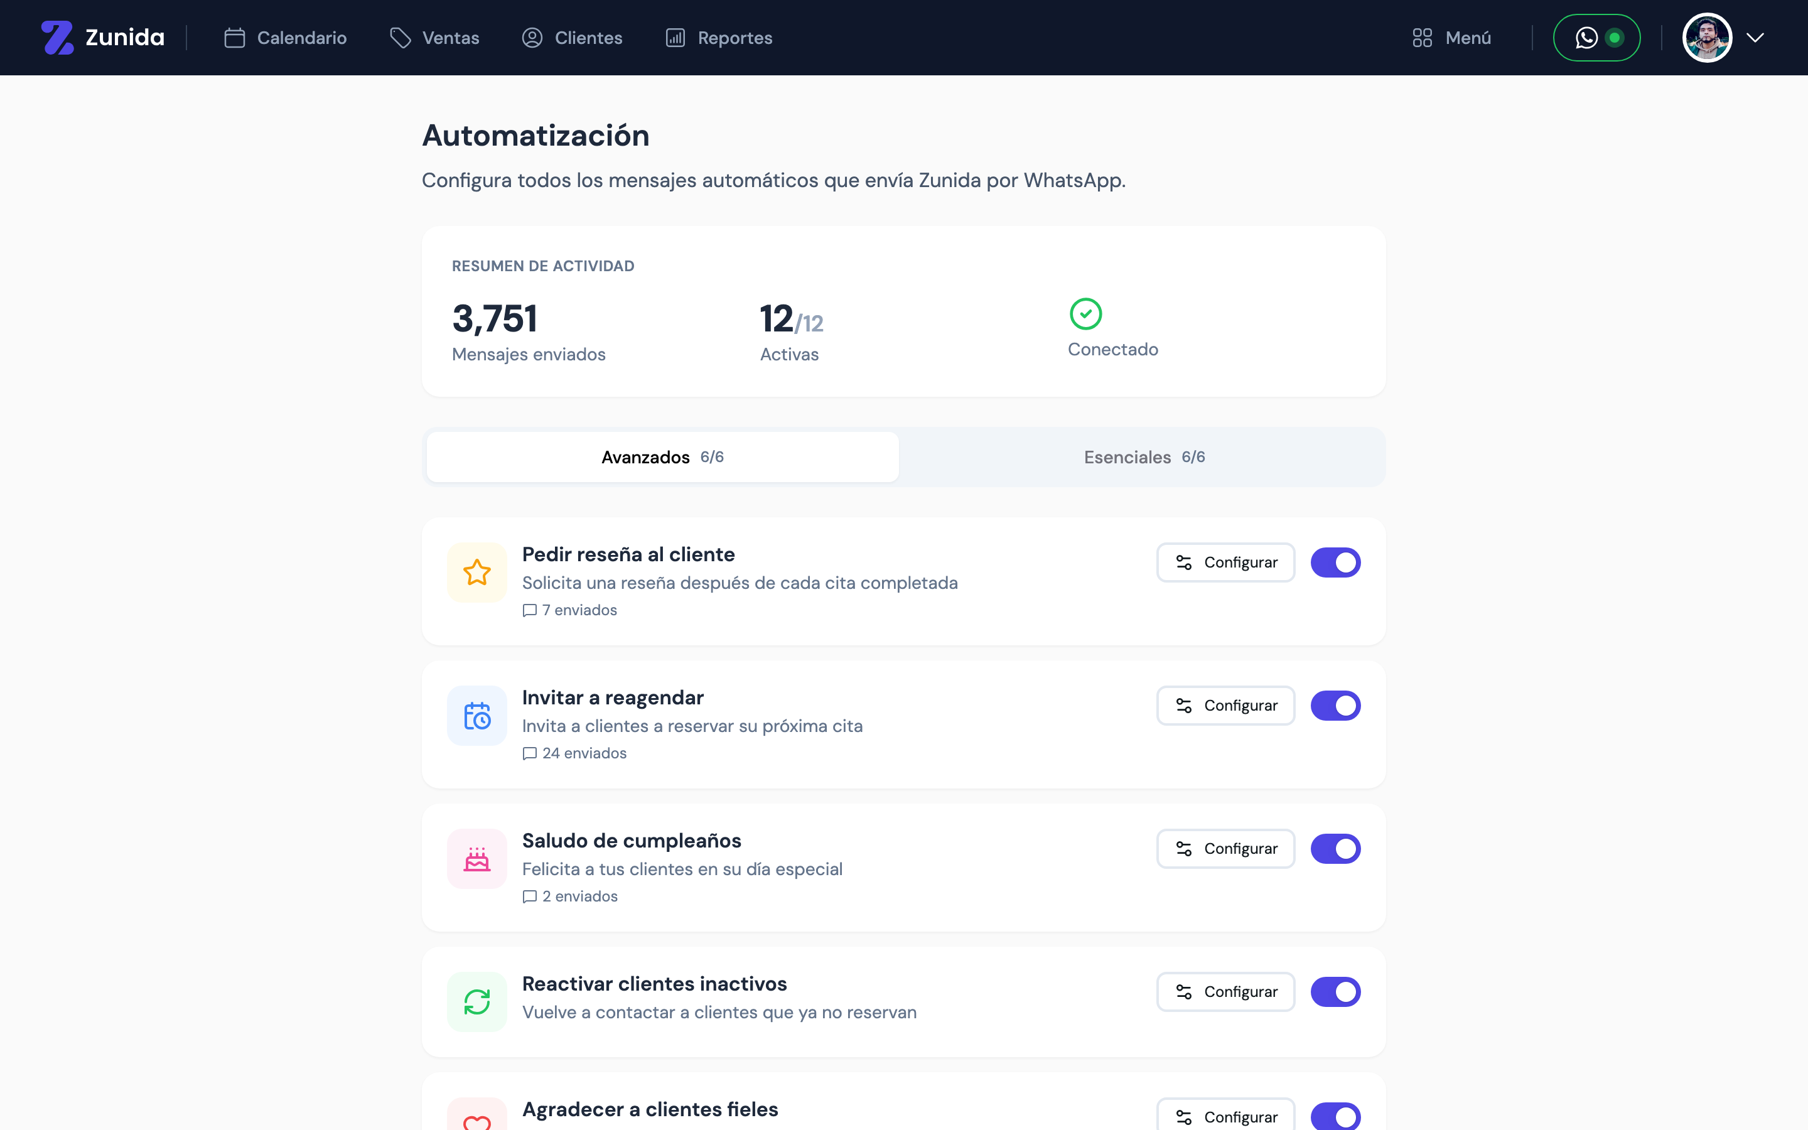
Task: Click the Zunida logo icon
Action: pos(58,38)
